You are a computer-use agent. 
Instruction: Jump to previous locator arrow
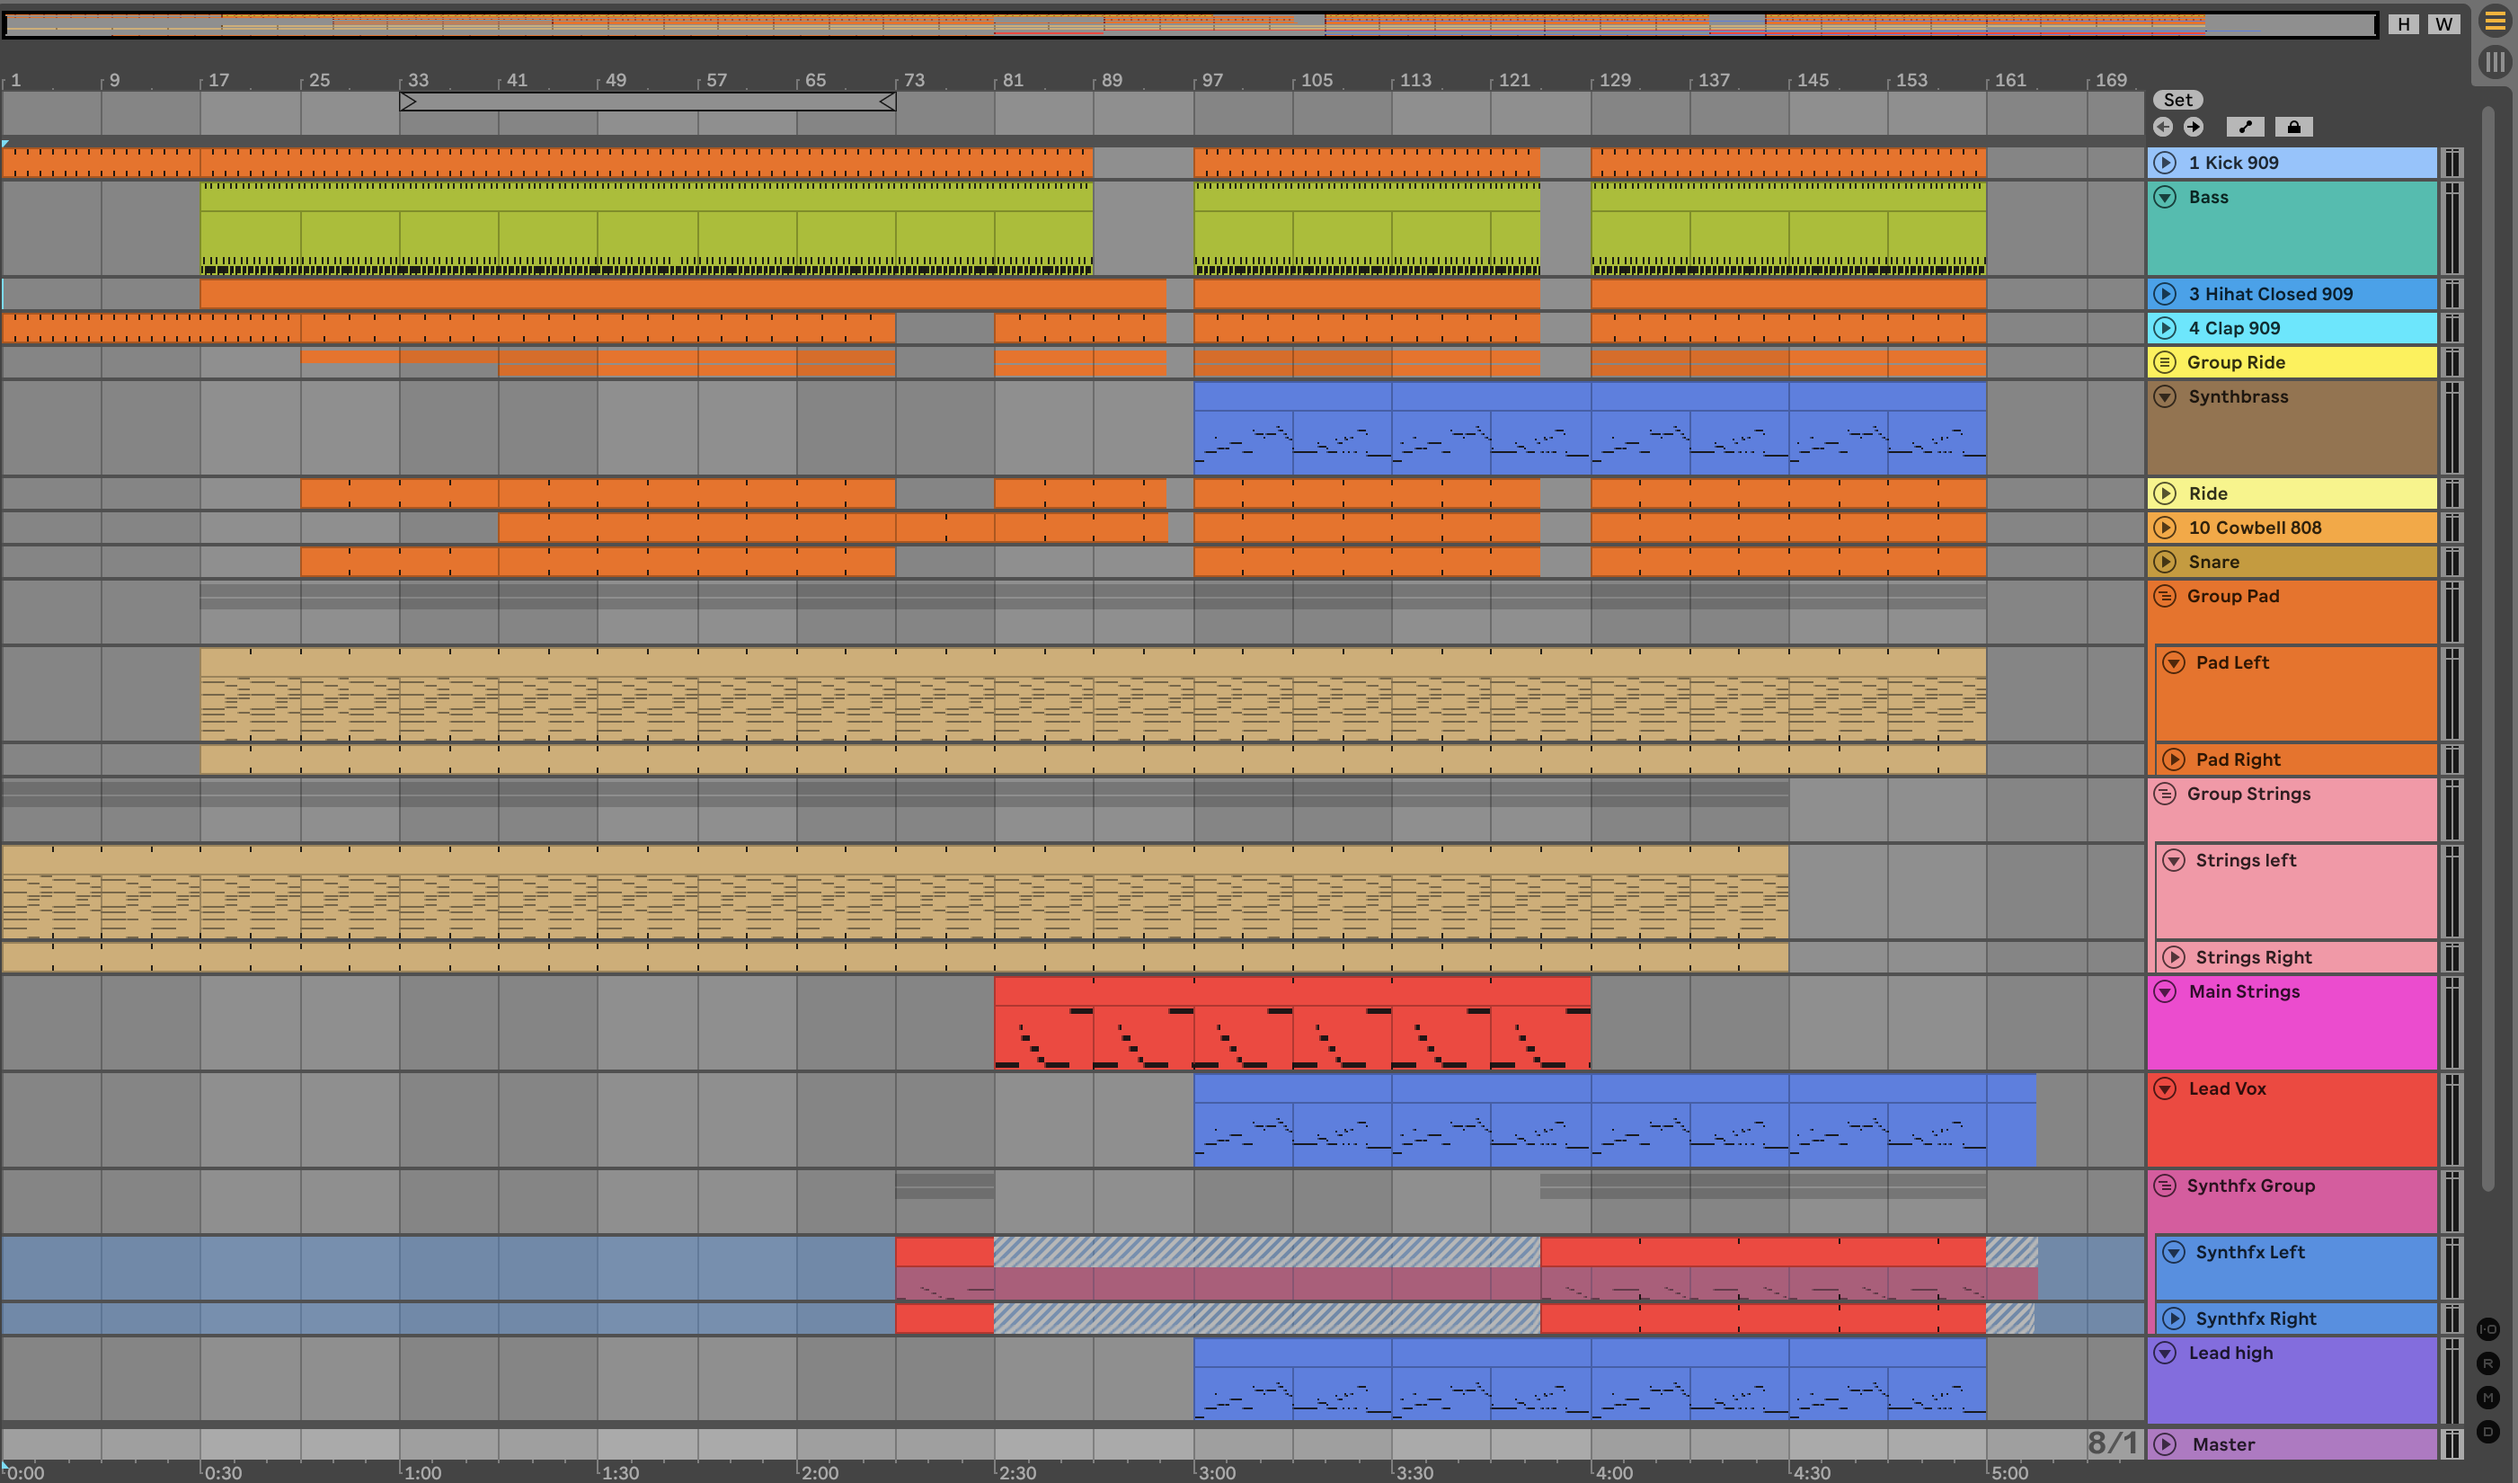[x=2163, y=127]
